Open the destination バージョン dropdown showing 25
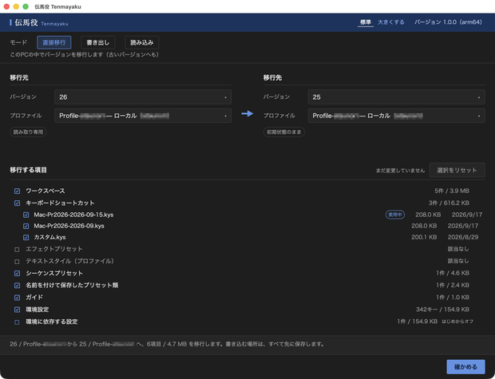495x379 pixels. pyautogui.click(x=396, y=97)
